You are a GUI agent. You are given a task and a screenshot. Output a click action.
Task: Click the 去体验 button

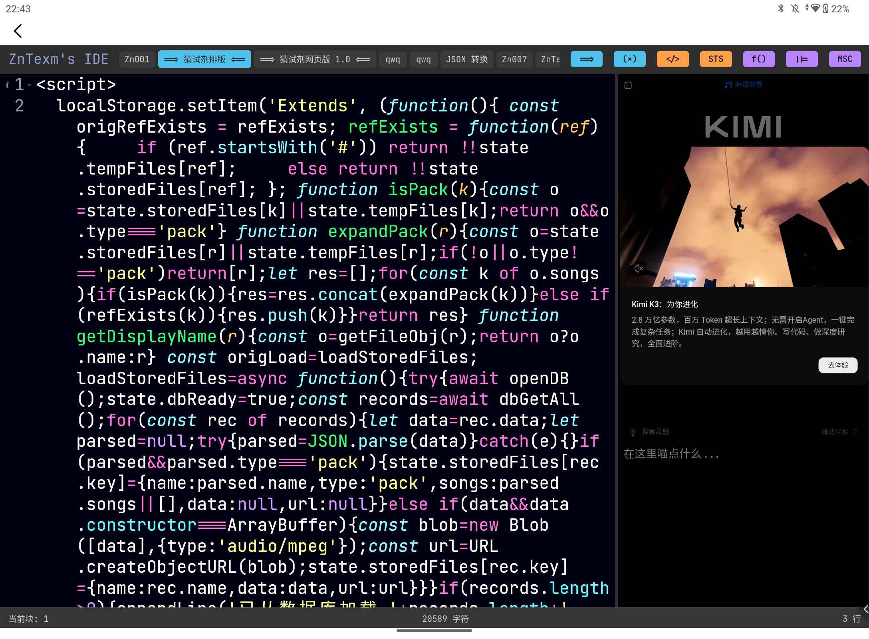[x=837, y=365]
